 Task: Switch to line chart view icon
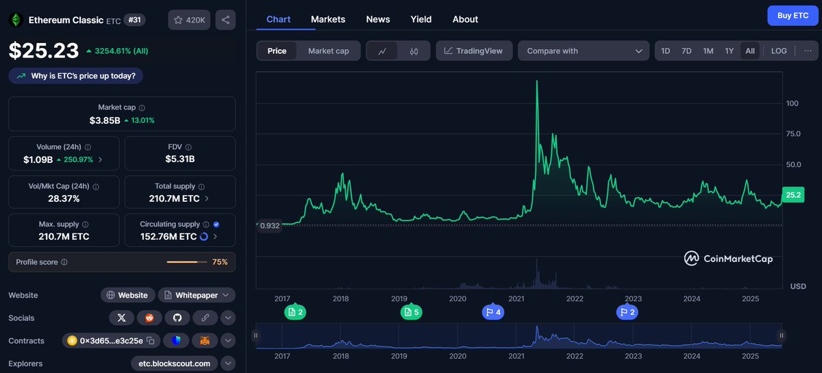382,51
